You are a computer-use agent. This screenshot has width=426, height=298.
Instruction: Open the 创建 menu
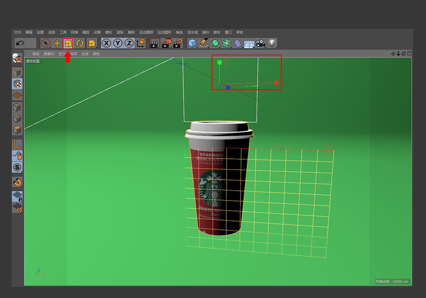coord(40,32)
